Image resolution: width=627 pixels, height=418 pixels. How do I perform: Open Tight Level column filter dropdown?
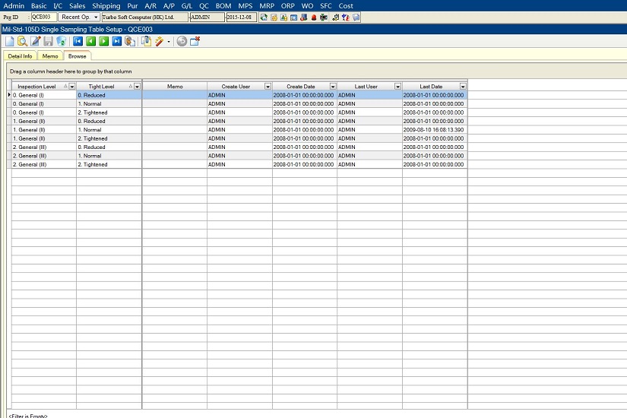coord(137,87)
